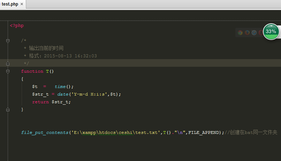
Task: Click the 'Y-m-d H:i:s' format string
Action: (89, 94)
